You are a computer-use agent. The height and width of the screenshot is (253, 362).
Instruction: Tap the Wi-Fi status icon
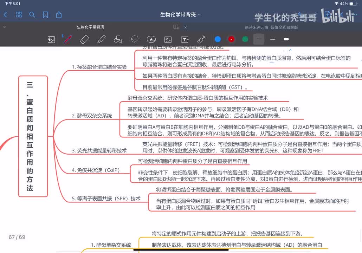click(x=336, y=4)
